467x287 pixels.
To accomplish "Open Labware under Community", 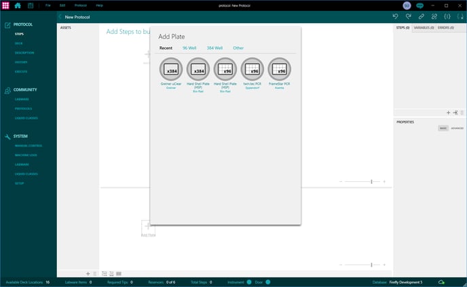I will point(22,99).
